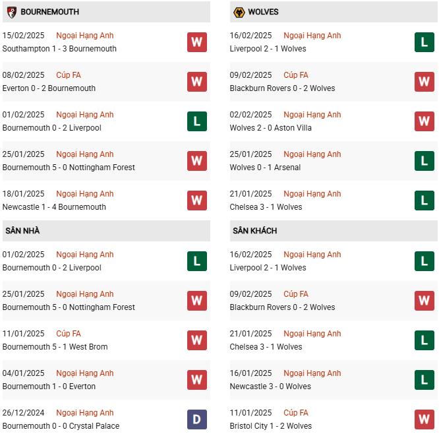Open the Chelsea 3 - 1 Wolves match under SÂN KHÁCH
Viewport: 439px width, 434px height.
[x=266, y=347]
